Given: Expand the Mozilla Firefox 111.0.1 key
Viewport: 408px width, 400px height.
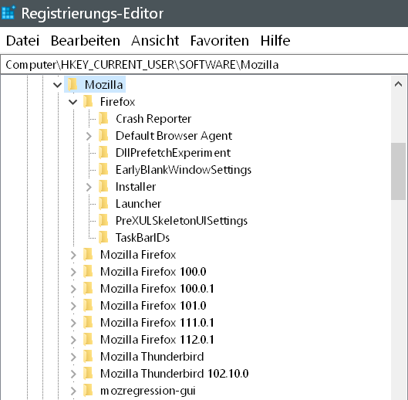Looking at the screenshot, I should click(73, 323).
